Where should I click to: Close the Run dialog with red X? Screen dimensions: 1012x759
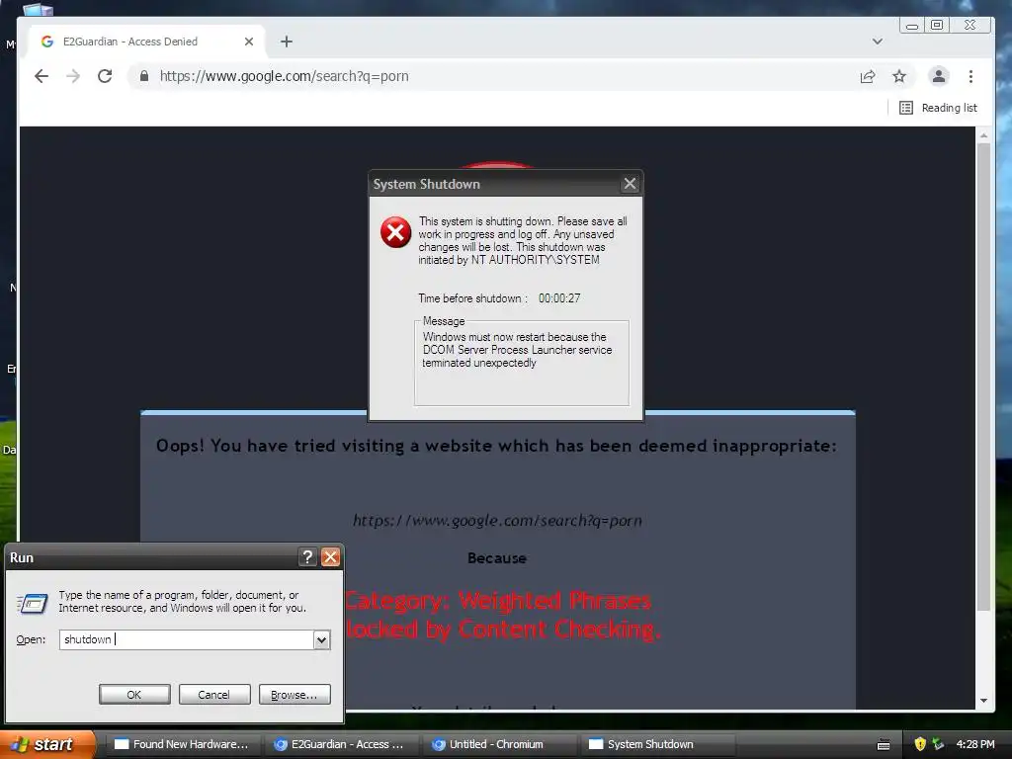tap(330, 557)
